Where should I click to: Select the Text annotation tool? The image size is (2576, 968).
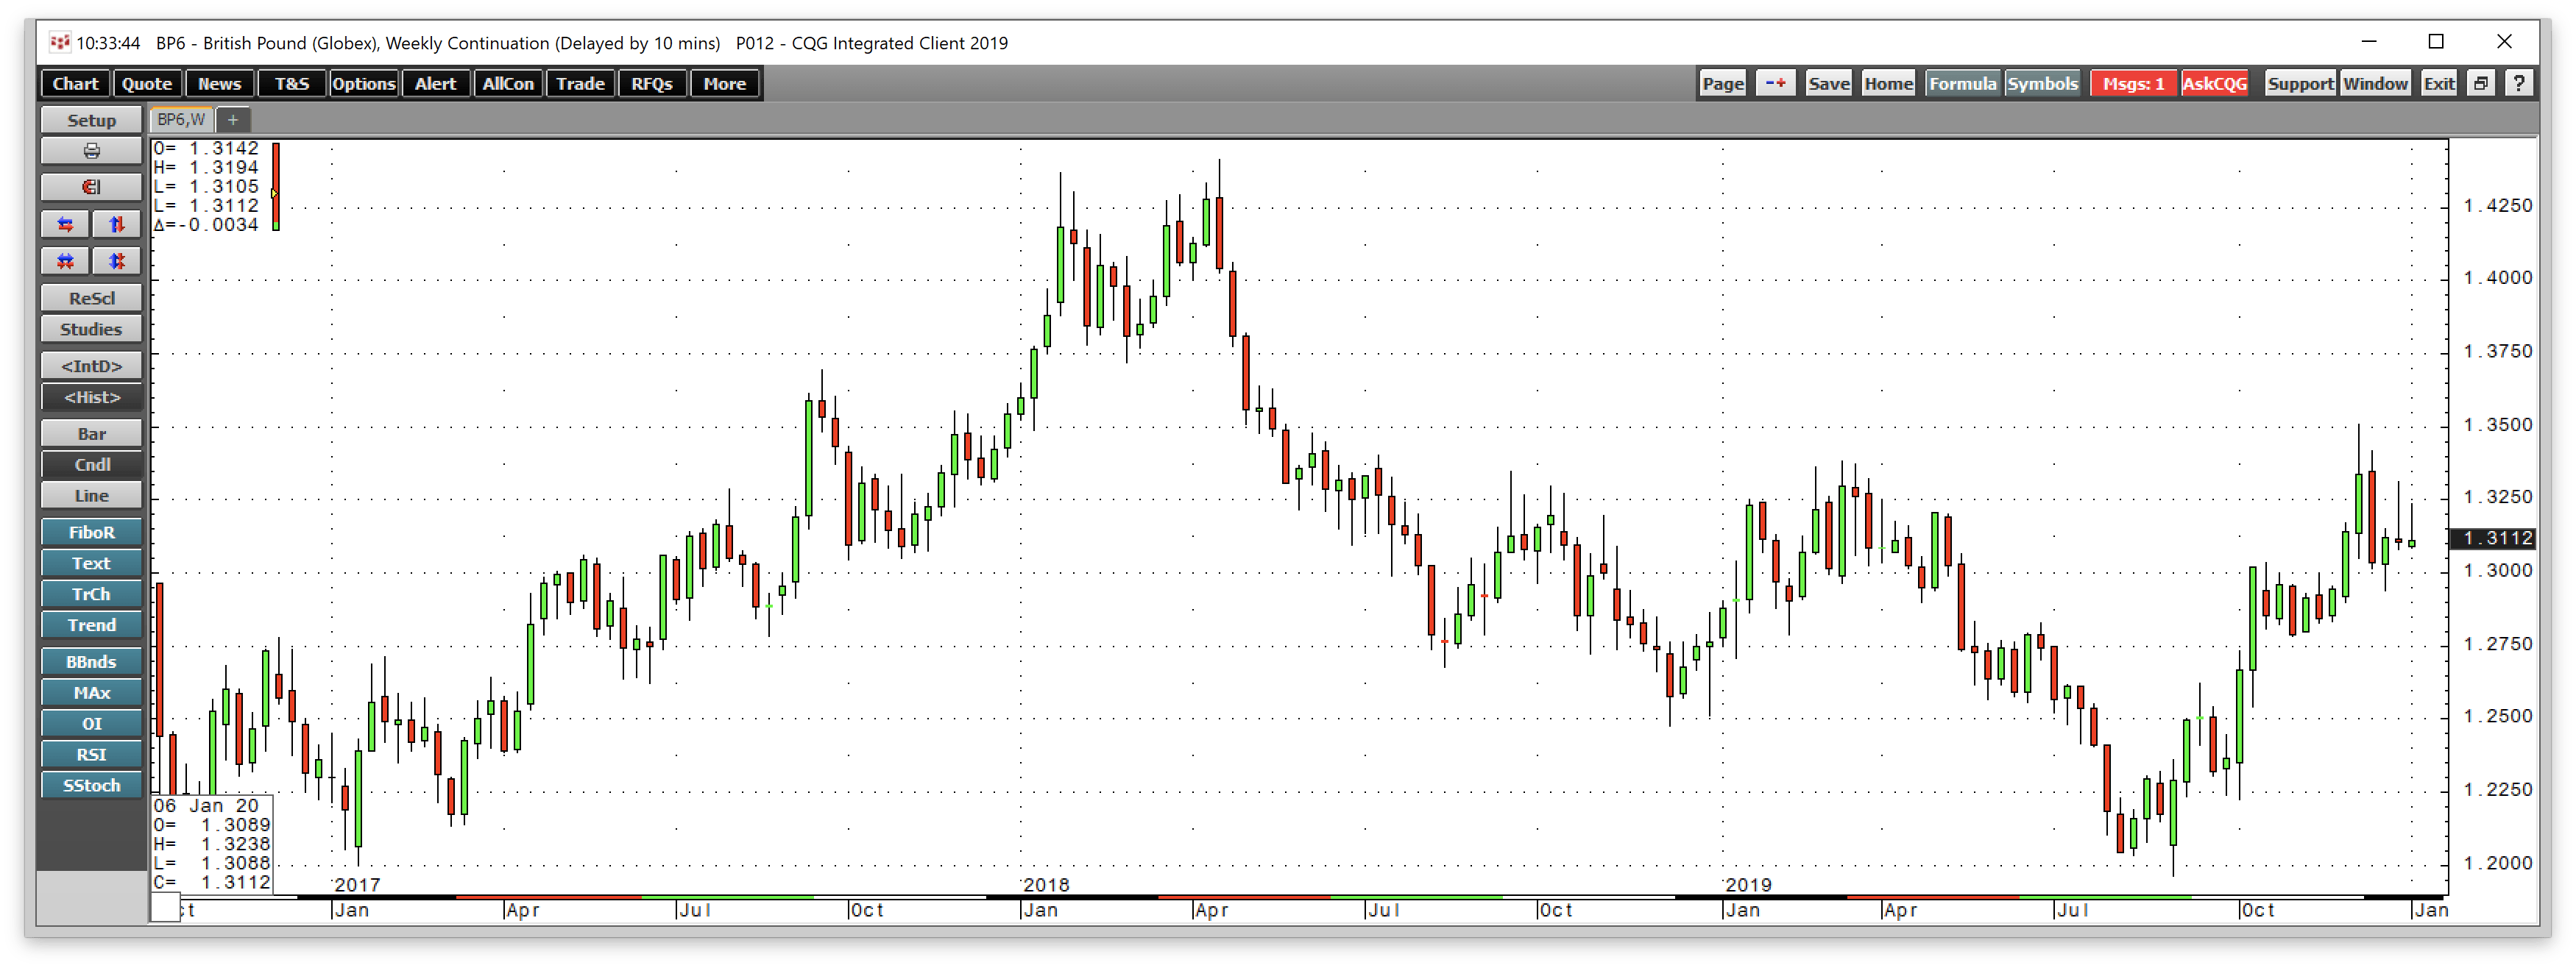coord(91,563)
